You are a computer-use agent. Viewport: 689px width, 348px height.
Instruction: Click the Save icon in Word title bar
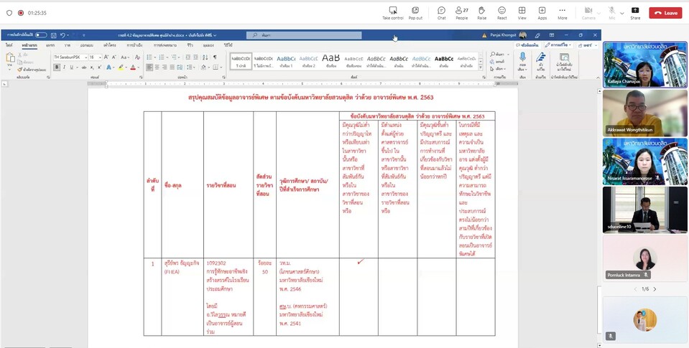click(x=54, y=35)
